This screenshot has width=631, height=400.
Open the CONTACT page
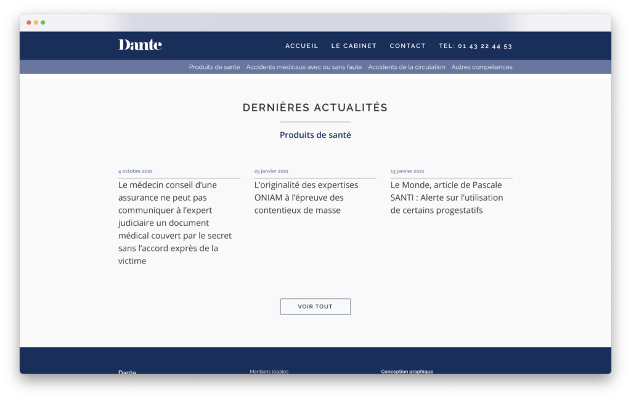[407, 46]
